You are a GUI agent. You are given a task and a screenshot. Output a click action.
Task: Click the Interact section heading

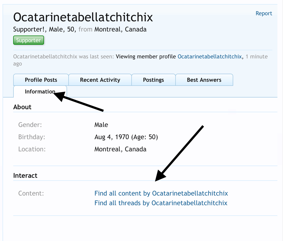tap(25, 176)
